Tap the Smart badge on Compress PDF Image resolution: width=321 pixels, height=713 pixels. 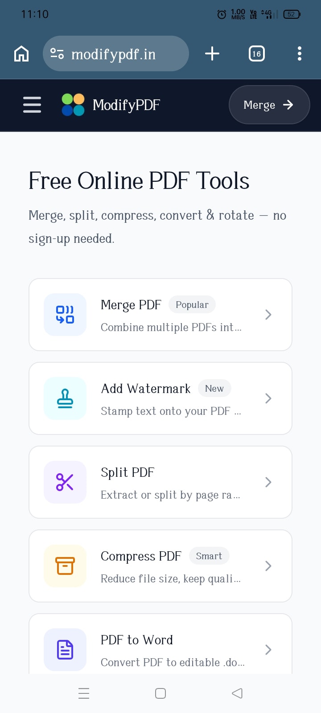point(209,556)
